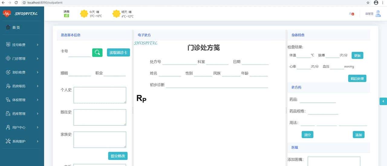Image resolution: width=387 pixels, height=166 pixels.
Task: Click the 药品规格 input field
Action: (323, 111)
